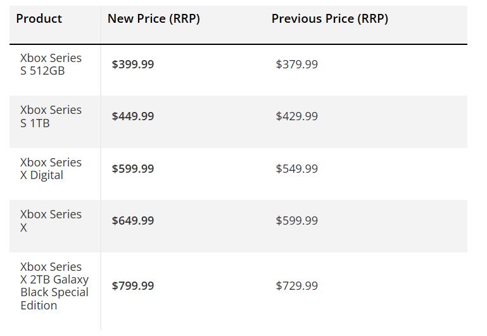Click the New Price (RRP) column header
The height and width of the screenshot is (336, 487).
[153, 19]
